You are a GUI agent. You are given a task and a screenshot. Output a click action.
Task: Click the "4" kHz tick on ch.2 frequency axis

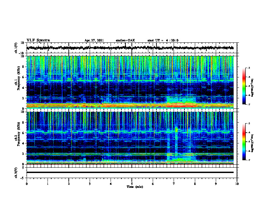tap(23, 143)
